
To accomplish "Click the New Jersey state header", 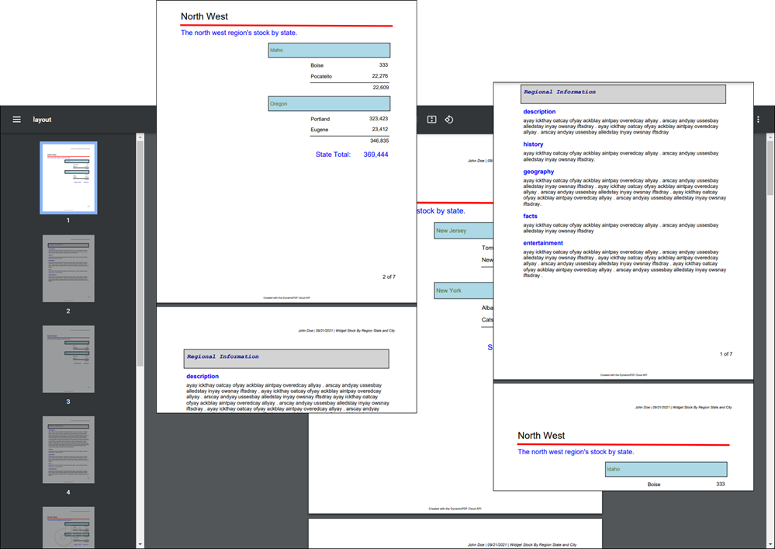I will [x=463, y=231].
